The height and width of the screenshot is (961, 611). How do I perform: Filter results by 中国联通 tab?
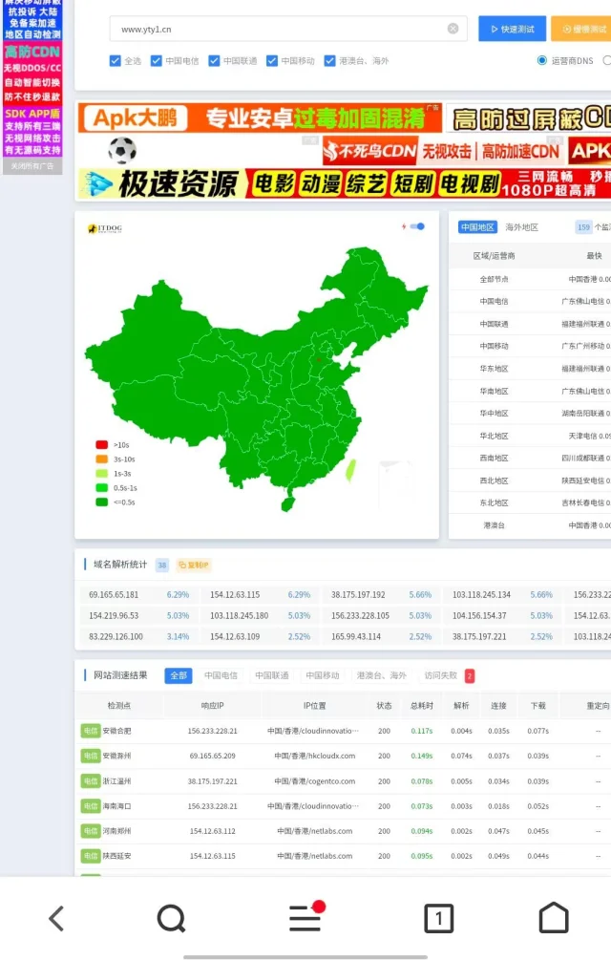(x=271, y=675)
